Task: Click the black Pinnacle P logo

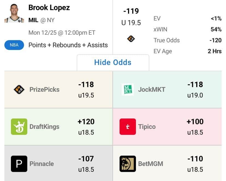Action: point(19,164)
